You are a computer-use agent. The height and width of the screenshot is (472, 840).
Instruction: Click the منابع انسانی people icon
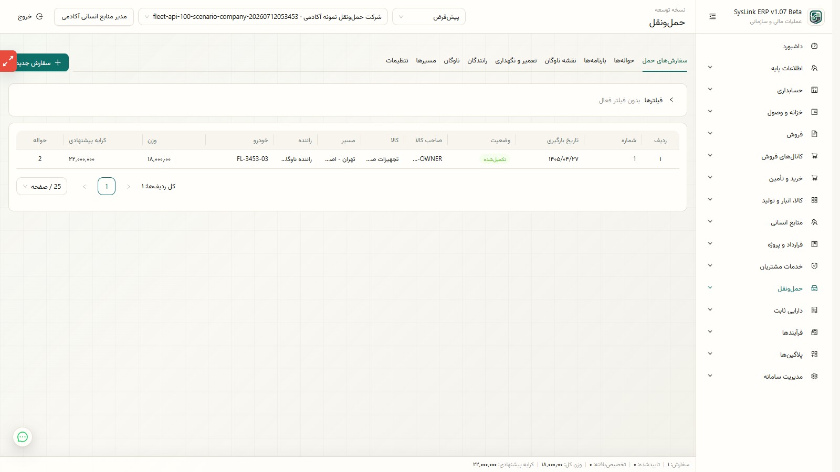(x=814, y=222)
